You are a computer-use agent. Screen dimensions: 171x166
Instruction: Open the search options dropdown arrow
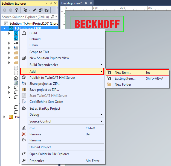click(x=56, y=17)
